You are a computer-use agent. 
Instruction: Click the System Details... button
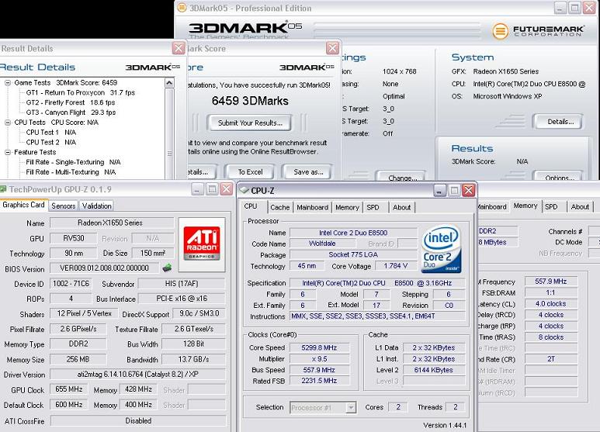coord(560,122)
